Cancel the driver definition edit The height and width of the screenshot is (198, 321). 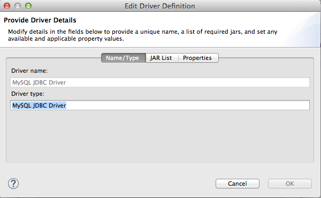238,184
